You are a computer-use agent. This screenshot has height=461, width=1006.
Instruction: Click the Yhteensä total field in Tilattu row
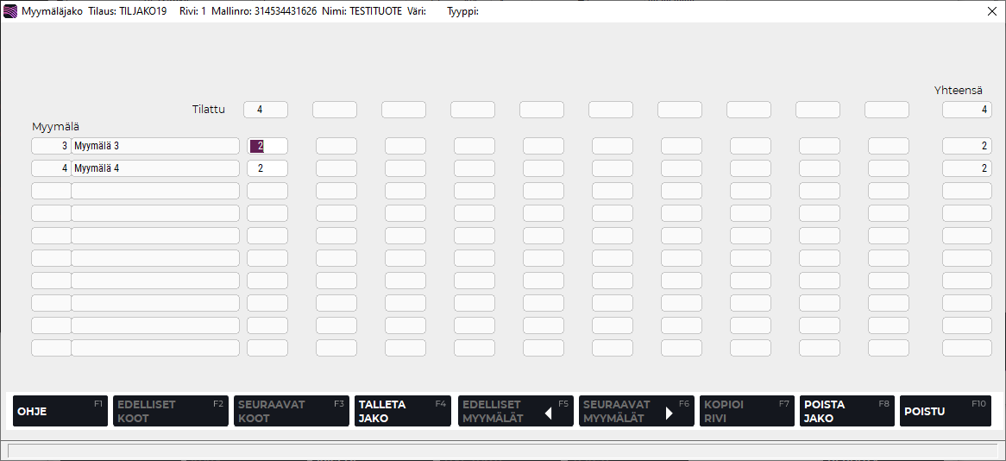[966, 110]
